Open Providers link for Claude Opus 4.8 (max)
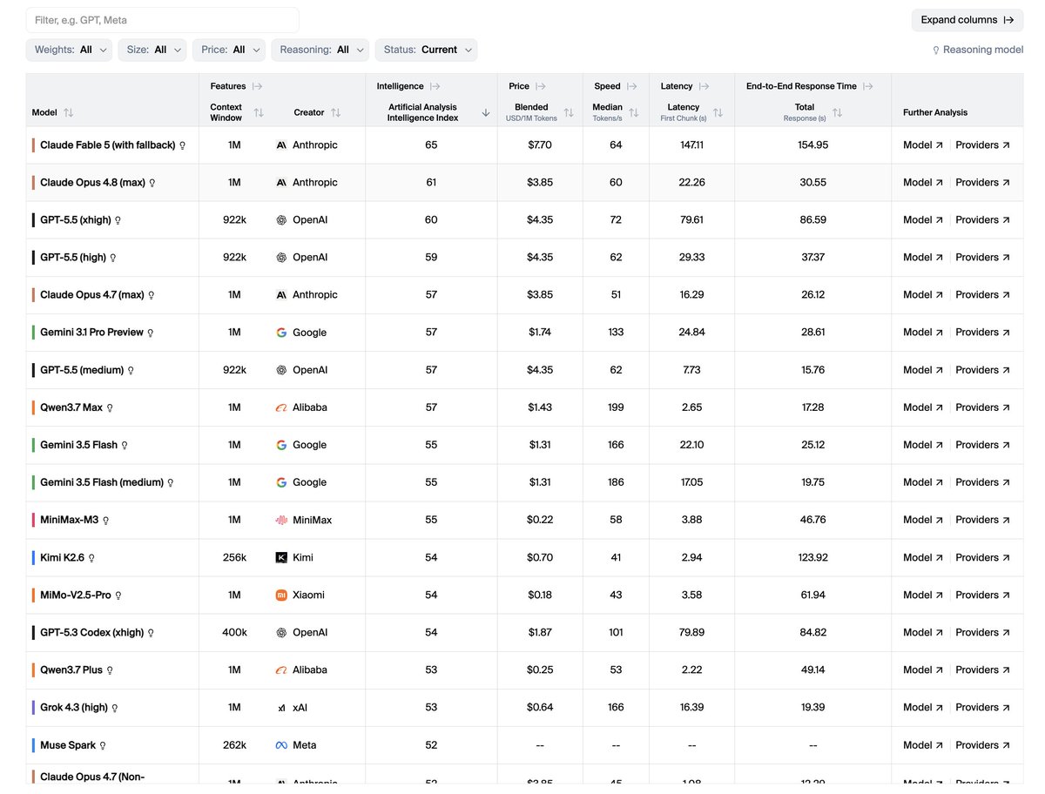1045x794 pixels. (x=982, y=183)
